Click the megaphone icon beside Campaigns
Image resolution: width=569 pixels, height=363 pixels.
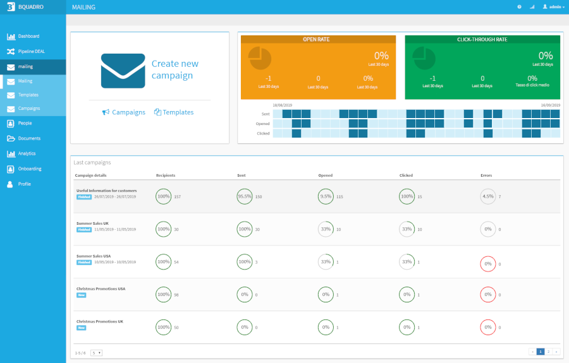pos(106,112)
